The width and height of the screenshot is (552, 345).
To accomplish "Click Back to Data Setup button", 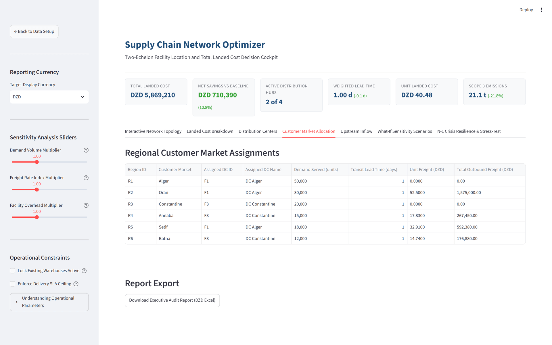I will [x=34, y=31].
